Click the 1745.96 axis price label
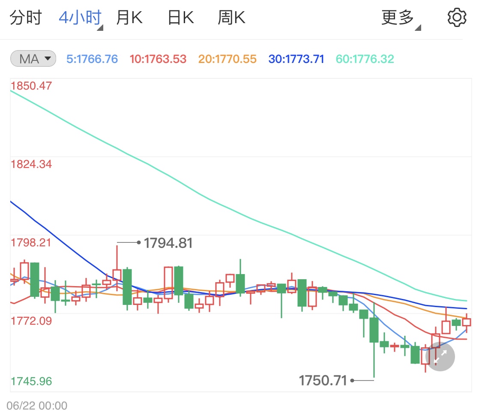This screenshot has width=482, height=418. click(x=31, y=381)
